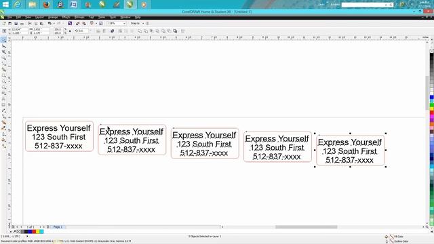Switch to the Page 1 tab

click(x=58, y=227)
